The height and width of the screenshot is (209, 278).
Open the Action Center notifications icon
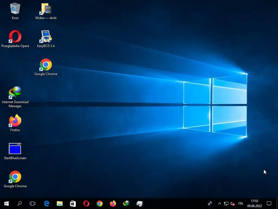[269, 204]
